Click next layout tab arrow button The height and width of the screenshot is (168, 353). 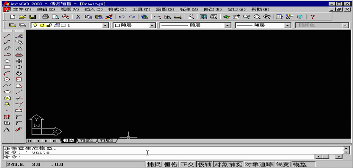tap(46, 141)
